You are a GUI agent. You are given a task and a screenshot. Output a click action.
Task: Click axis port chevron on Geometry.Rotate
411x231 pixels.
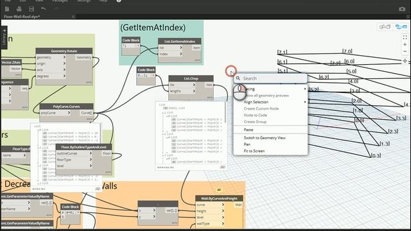pyautogui.click(x=64, y=70)
